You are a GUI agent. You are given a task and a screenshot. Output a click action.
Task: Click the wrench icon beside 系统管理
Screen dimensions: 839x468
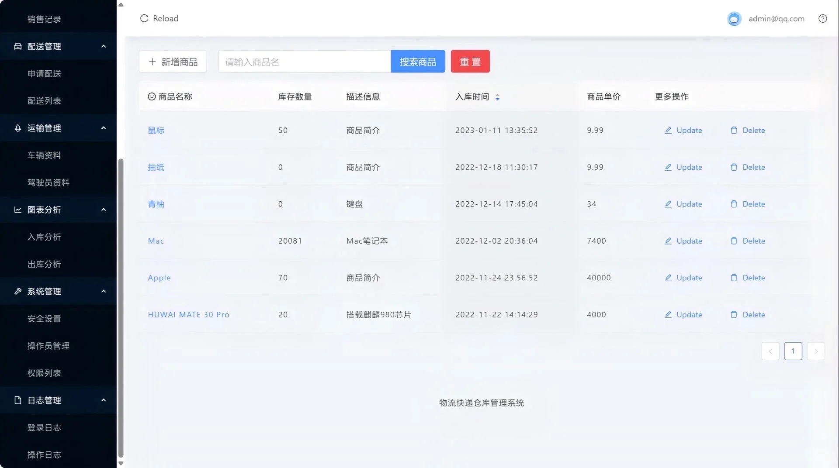click(17, 291)
